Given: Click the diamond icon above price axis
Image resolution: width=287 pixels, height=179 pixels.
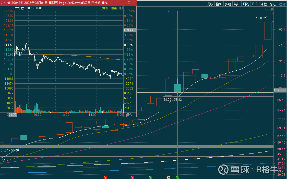Looking at the screenshot, I should (x=267, y=9).
